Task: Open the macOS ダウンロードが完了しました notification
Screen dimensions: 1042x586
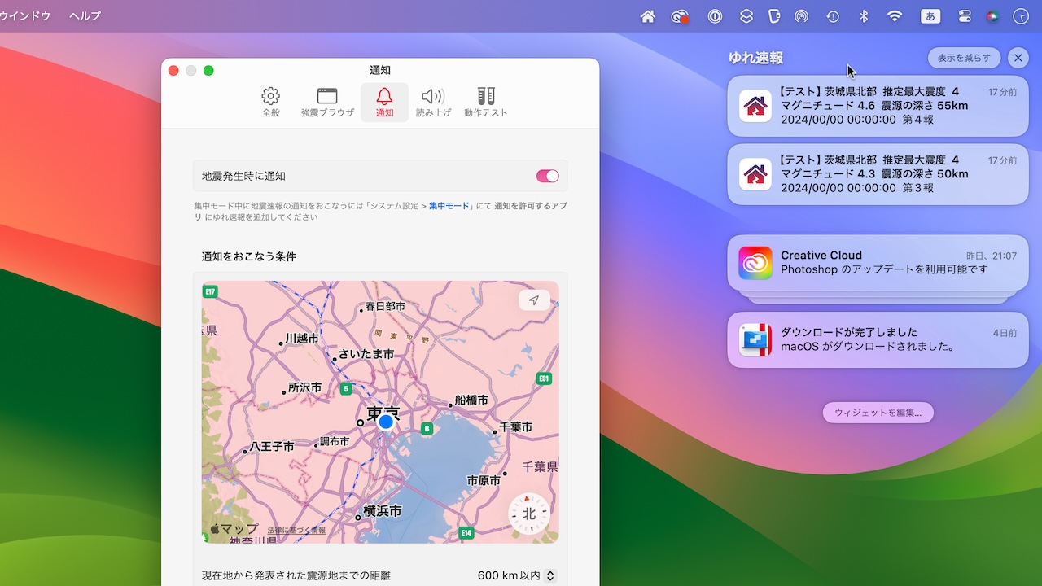Action: tap(878, 339)
